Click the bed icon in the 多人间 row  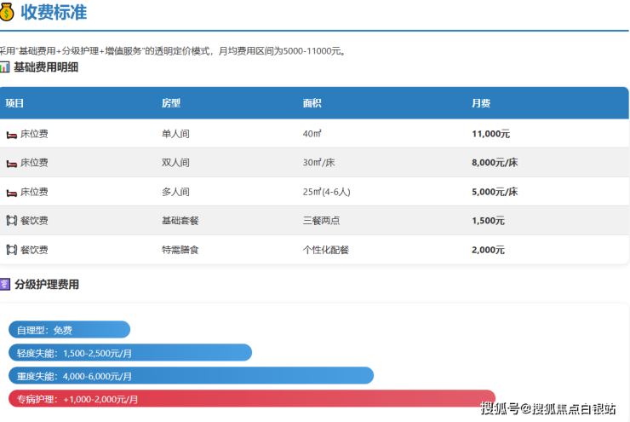12,192
